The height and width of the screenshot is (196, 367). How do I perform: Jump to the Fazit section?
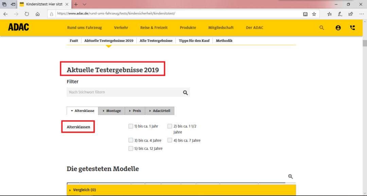click(x=74, y=41)
